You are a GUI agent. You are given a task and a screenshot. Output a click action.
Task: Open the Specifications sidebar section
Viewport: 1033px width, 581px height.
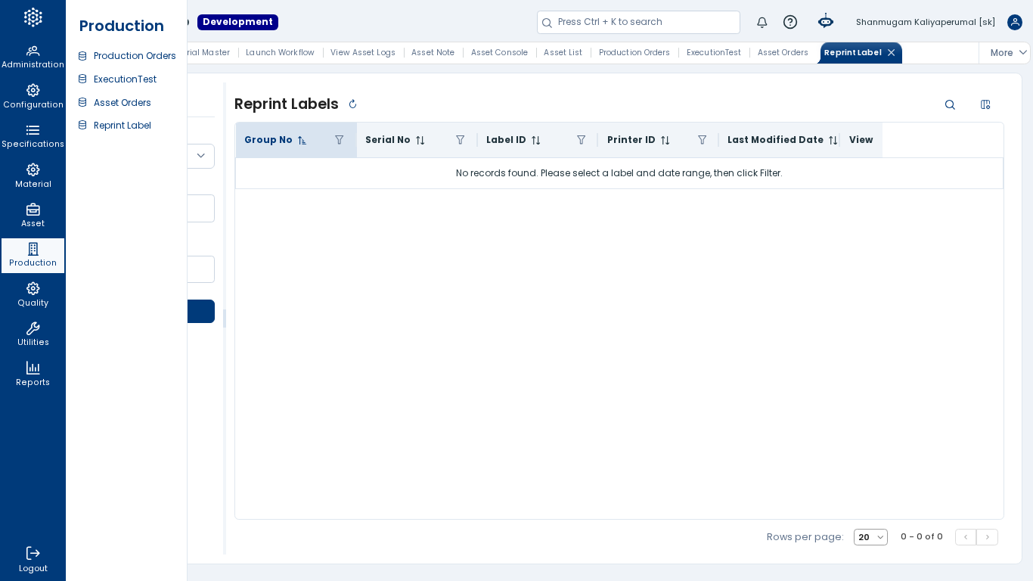pos(33,136)
